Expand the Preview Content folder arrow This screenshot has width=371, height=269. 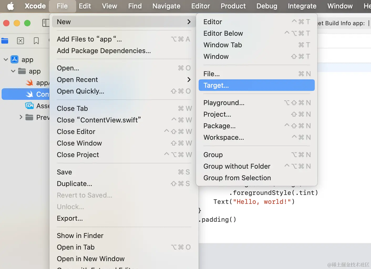[21, 117]
